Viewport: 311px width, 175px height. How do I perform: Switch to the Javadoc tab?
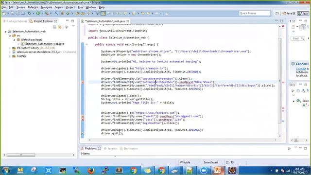(x=111, y=148)
